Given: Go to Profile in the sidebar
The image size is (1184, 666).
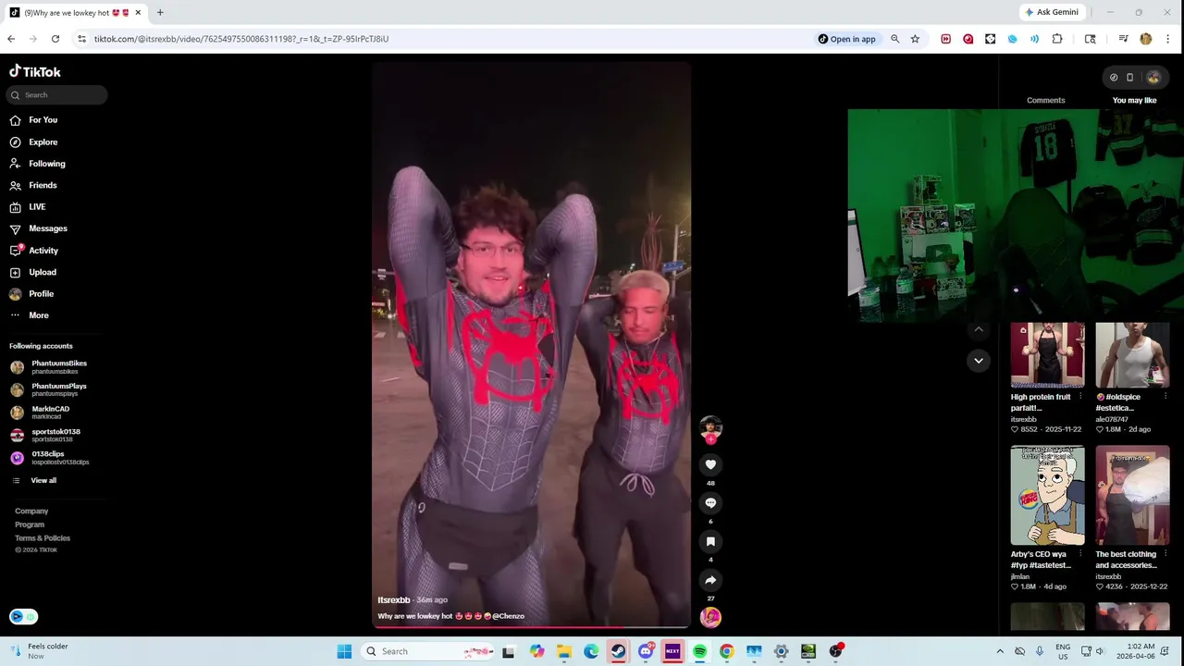Looking at the screenshot, I should tap(32, 294).
